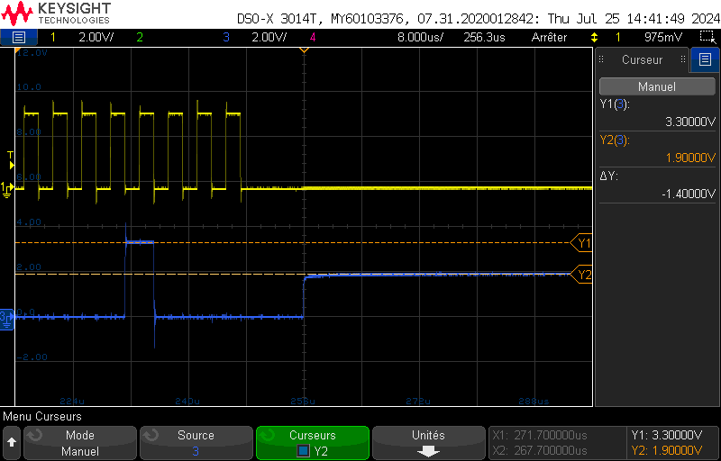Open the Mode Manuel softkey
This screenshot has height=461, width=721.
tap(80, 443)
